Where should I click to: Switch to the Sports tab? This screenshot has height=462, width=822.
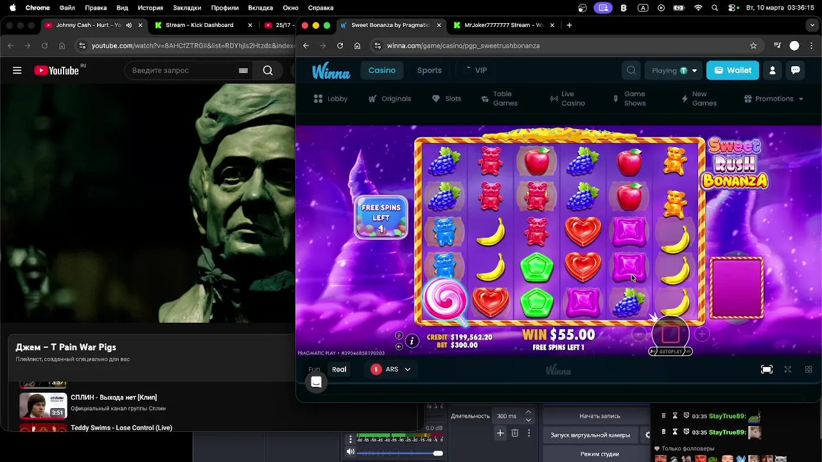tap(430, 71)
